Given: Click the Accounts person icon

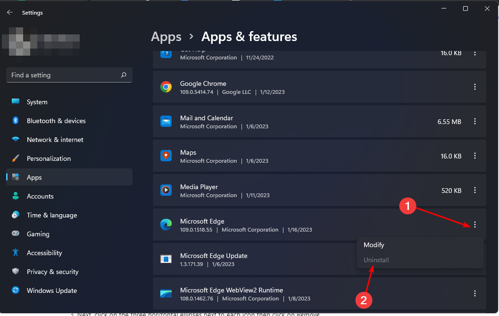Looking at the screenshot, I should click(x=15, y=196).
